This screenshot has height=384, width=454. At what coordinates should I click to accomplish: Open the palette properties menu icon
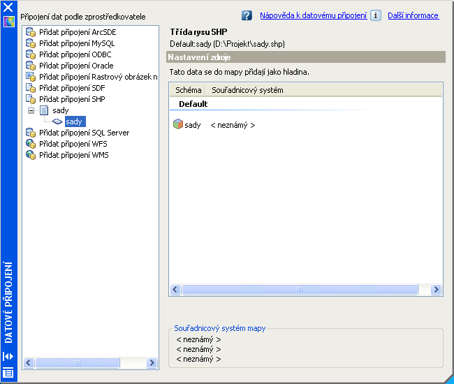[x=8, y=372]
